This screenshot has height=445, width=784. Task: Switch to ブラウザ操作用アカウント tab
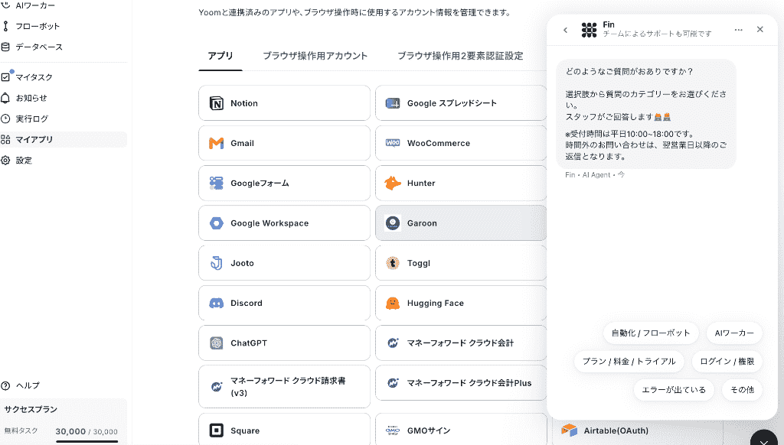point(315,56)
